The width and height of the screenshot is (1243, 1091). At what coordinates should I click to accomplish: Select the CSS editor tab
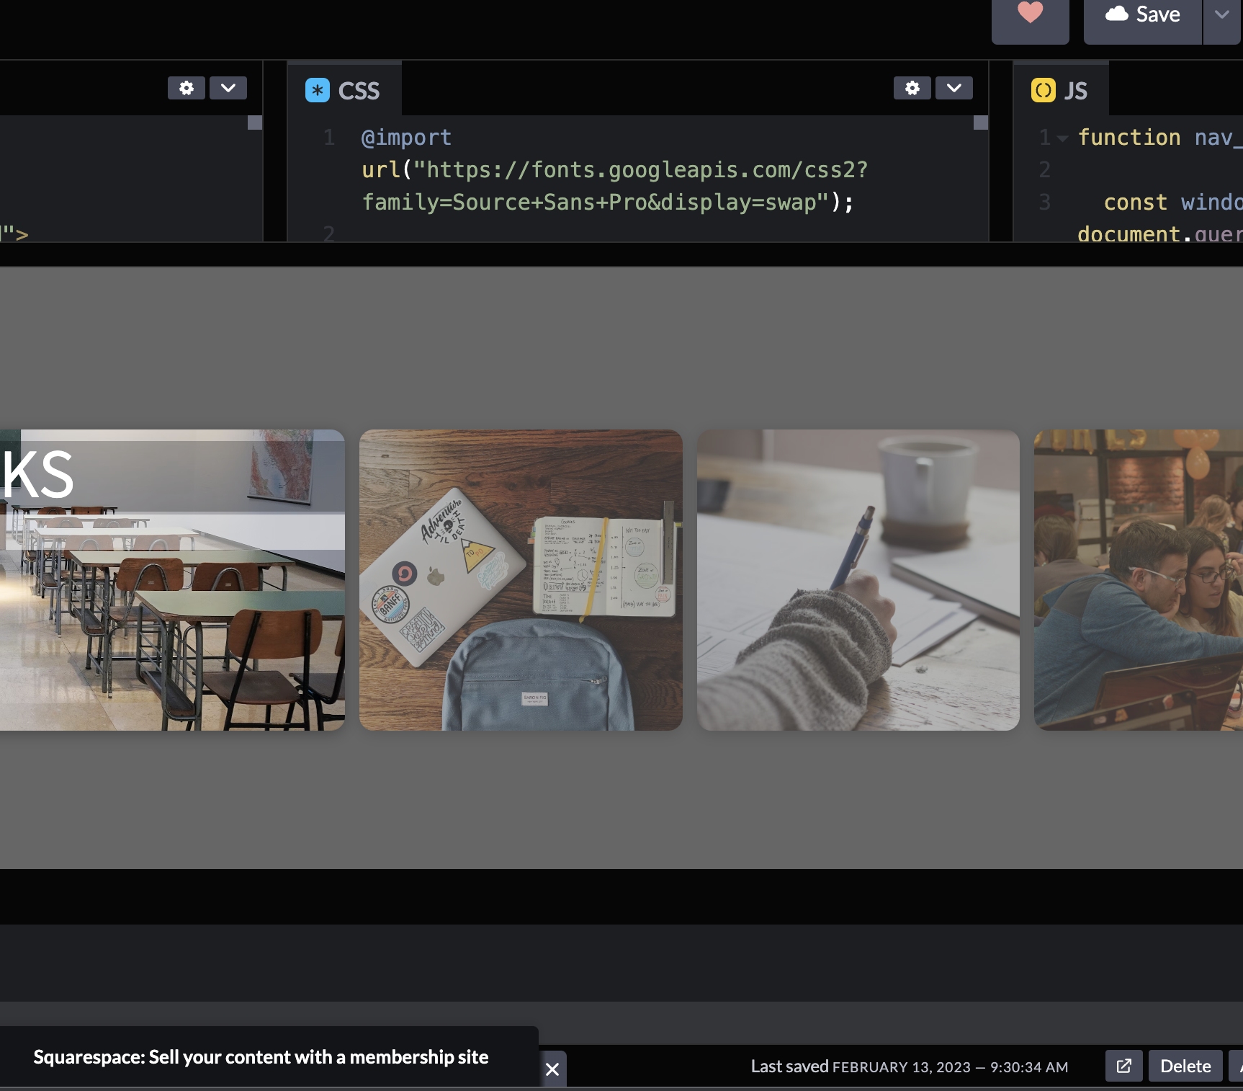click(x=344, y=89)
